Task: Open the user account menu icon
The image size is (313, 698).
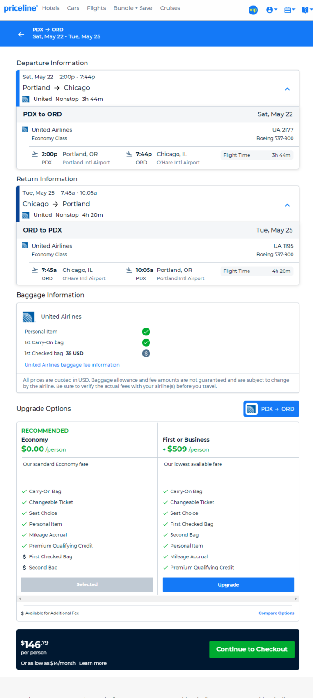Action: (x=271, y=10)
